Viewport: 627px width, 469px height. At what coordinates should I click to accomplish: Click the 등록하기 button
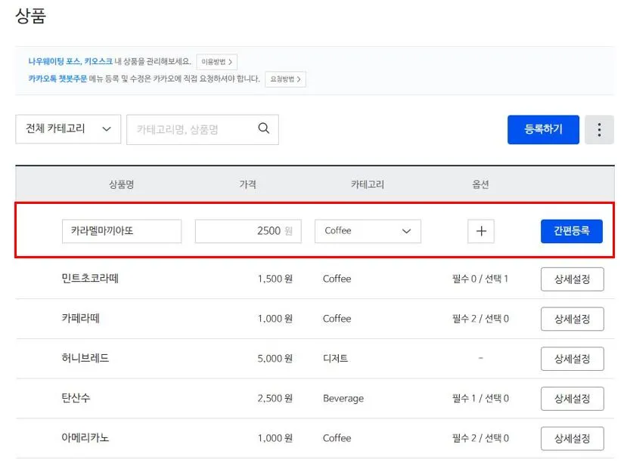[x=543, y=130]
